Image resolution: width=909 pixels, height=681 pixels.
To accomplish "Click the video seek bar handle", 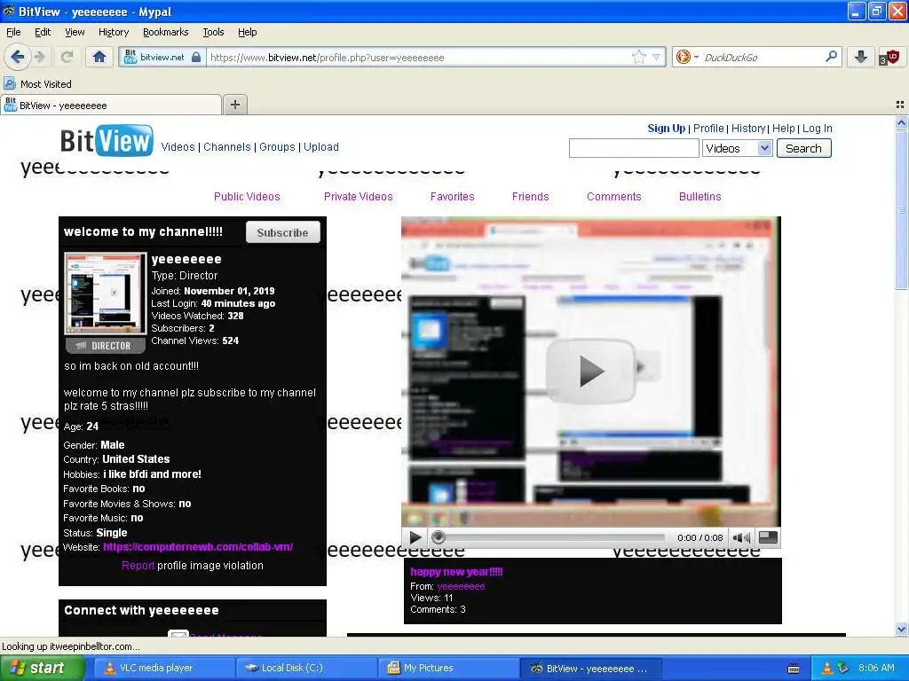I will tap(439, 537).
